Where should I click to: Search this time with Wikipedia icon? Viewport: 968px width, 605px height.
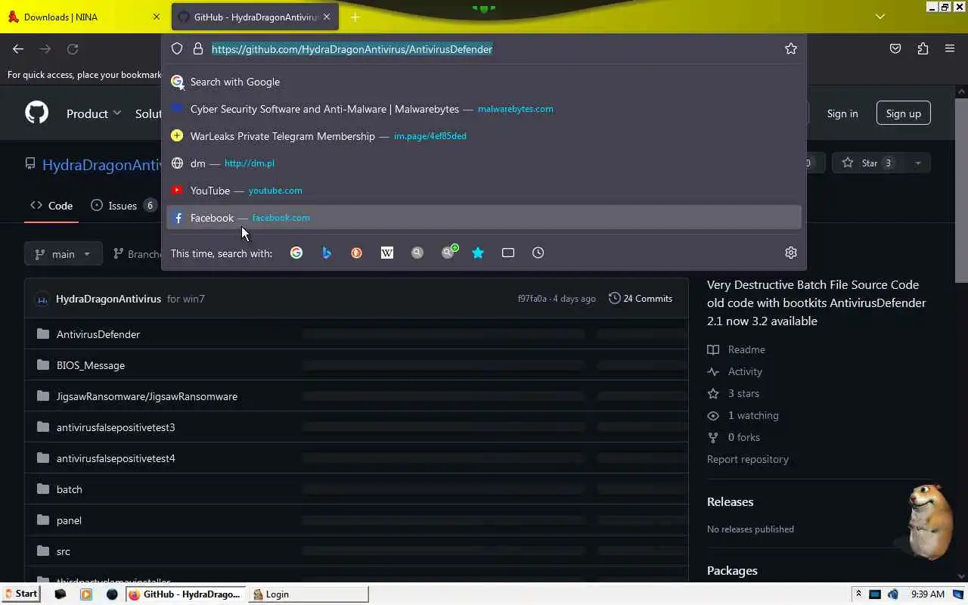tap(387, 253)
